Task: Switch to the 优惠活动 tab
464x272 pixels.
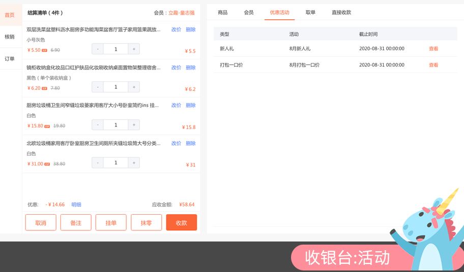Action: click(x=279, y=12)
